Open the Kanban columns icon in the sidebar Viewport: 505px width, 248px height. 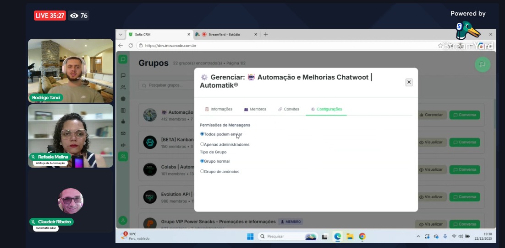(123, 111)
